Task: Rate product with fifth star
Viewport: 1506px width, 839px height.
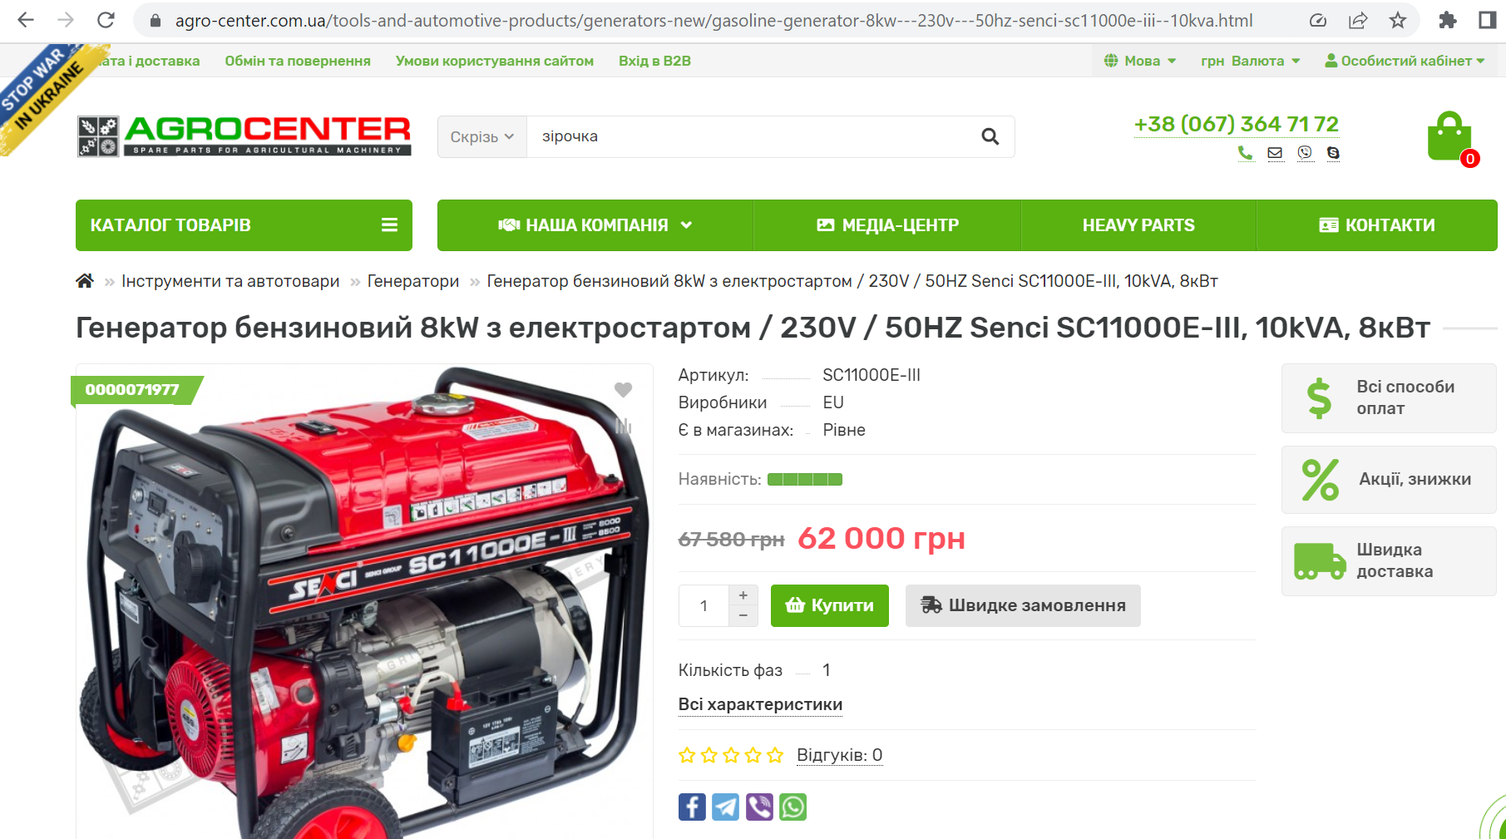Action: (775, 755)
